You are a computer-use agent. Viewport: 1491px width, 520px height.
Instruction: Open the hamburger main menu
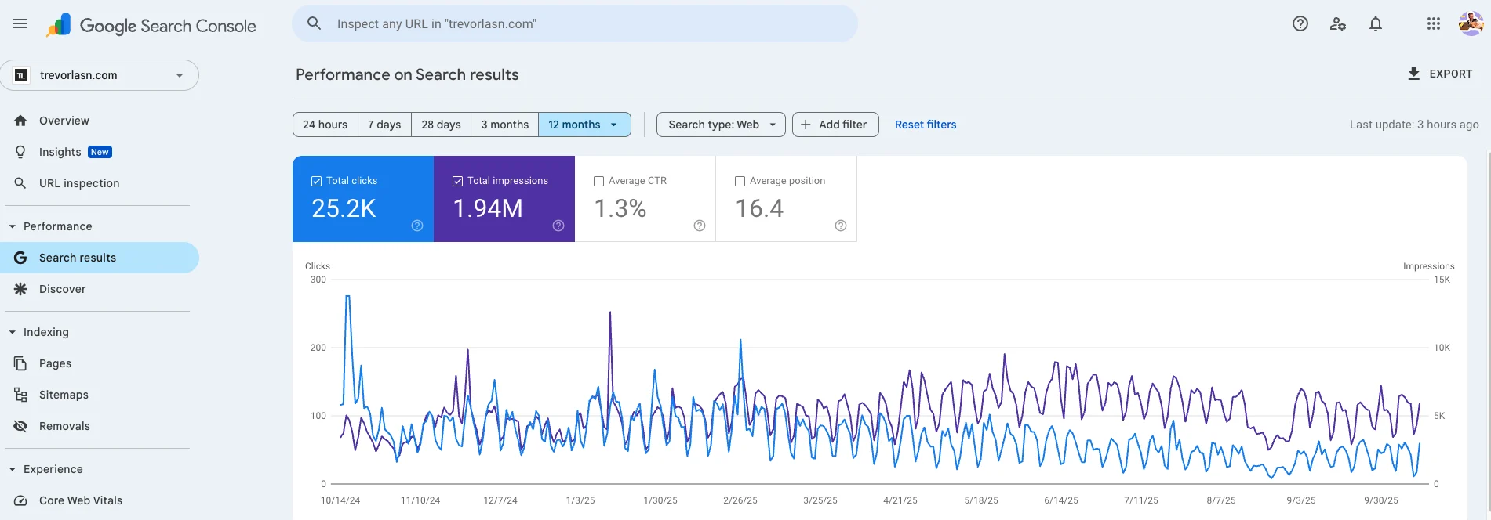[x=20, y=23]
